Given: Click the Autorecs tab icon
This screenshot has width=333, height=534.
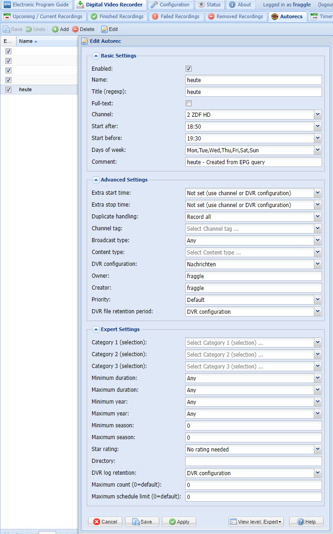Looking at the screenshot, I should tap(275, 16).
